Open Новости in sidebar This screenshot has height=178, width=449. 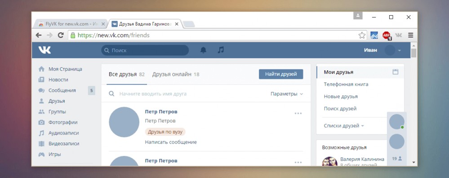(58, 80)
